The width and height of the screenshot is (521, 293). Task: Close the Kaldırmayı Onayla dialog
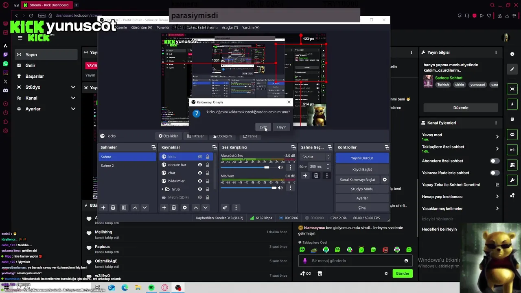click(x=289, y=102)
